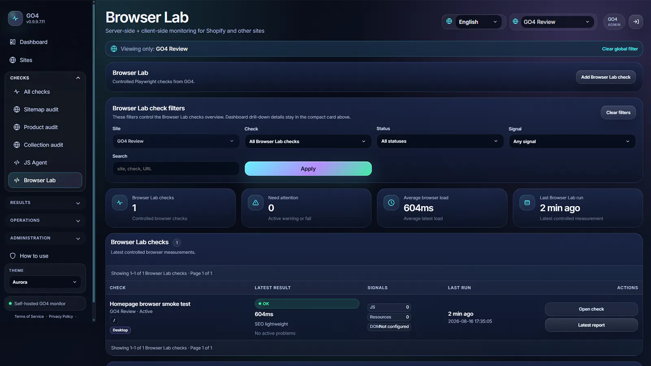Viewport: 651px width, 366px height.
Task: Open the Aurora theme dropdown
Action: (x=45, y=282)
